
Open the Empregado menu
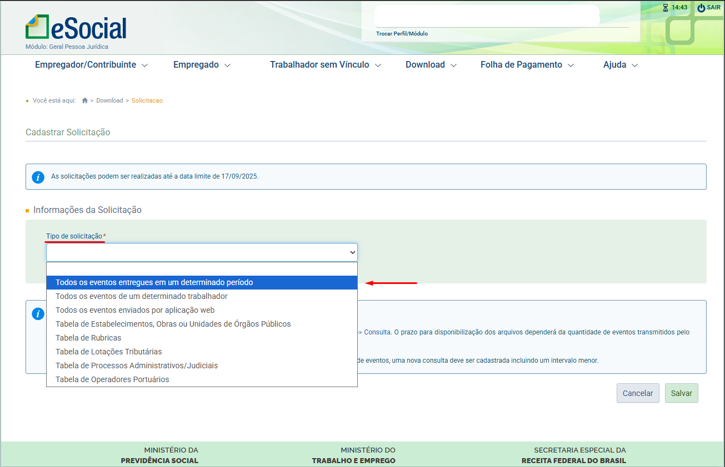202,65
